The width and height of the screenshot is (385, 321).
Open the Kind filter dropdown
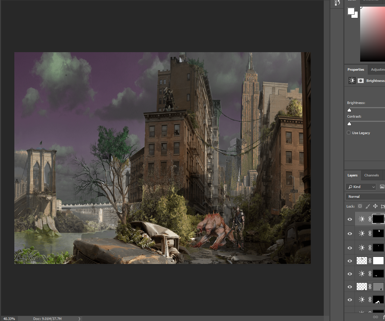point(360,187)
